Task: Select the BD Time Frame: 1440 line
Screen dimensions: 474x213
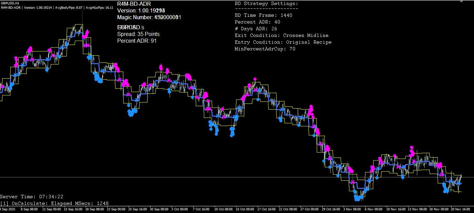Action: tap(263, 15)
